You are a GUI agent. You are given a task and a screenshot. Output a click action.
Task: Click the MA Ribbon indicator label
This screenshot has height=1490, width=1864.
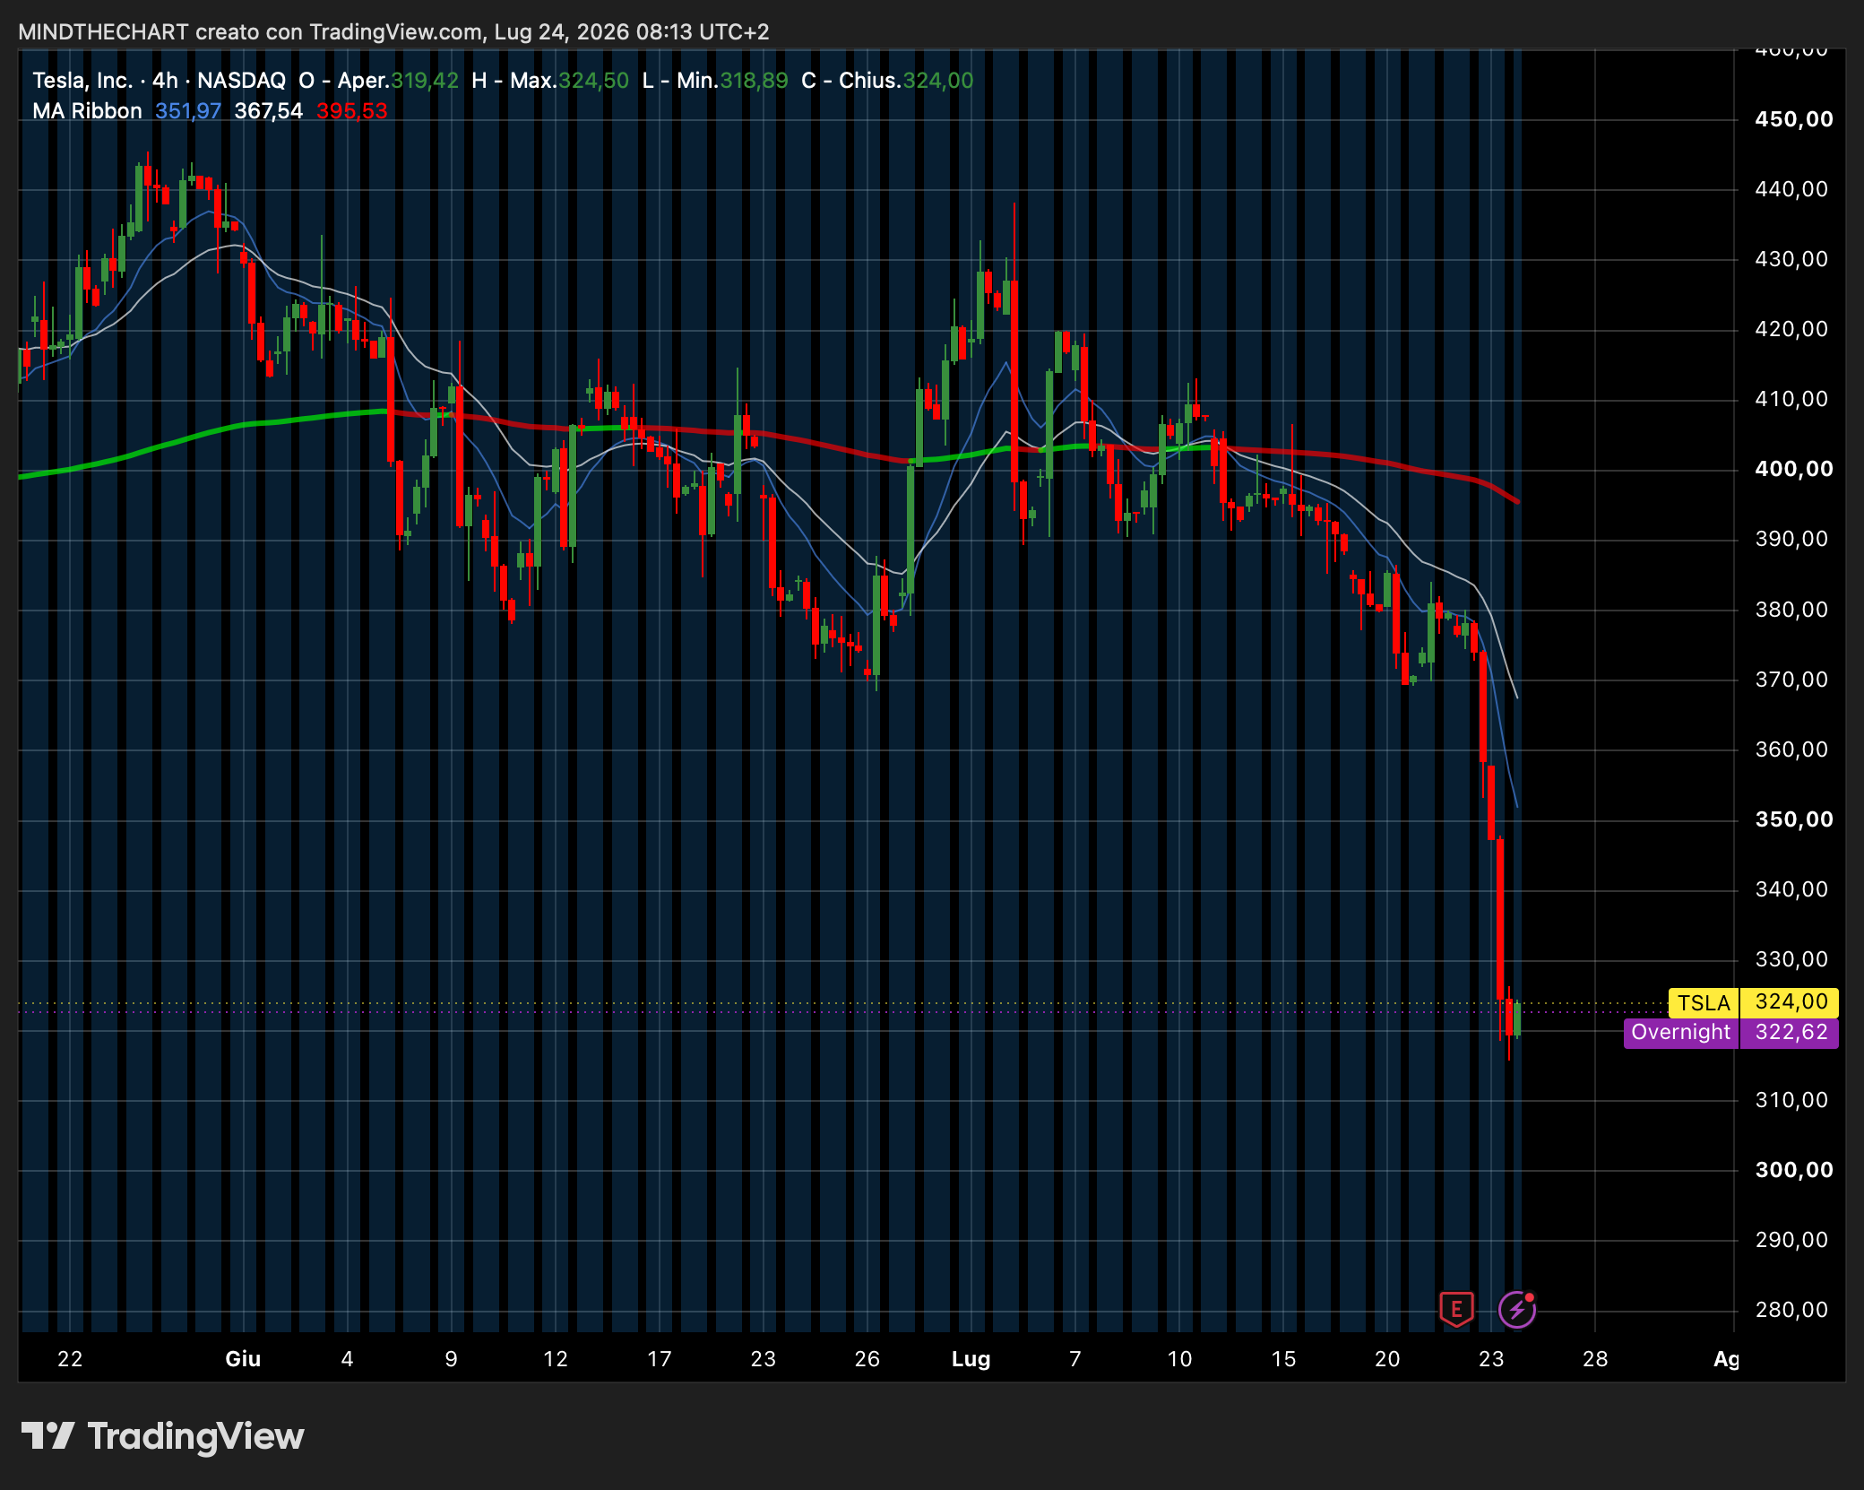point(87,111)
